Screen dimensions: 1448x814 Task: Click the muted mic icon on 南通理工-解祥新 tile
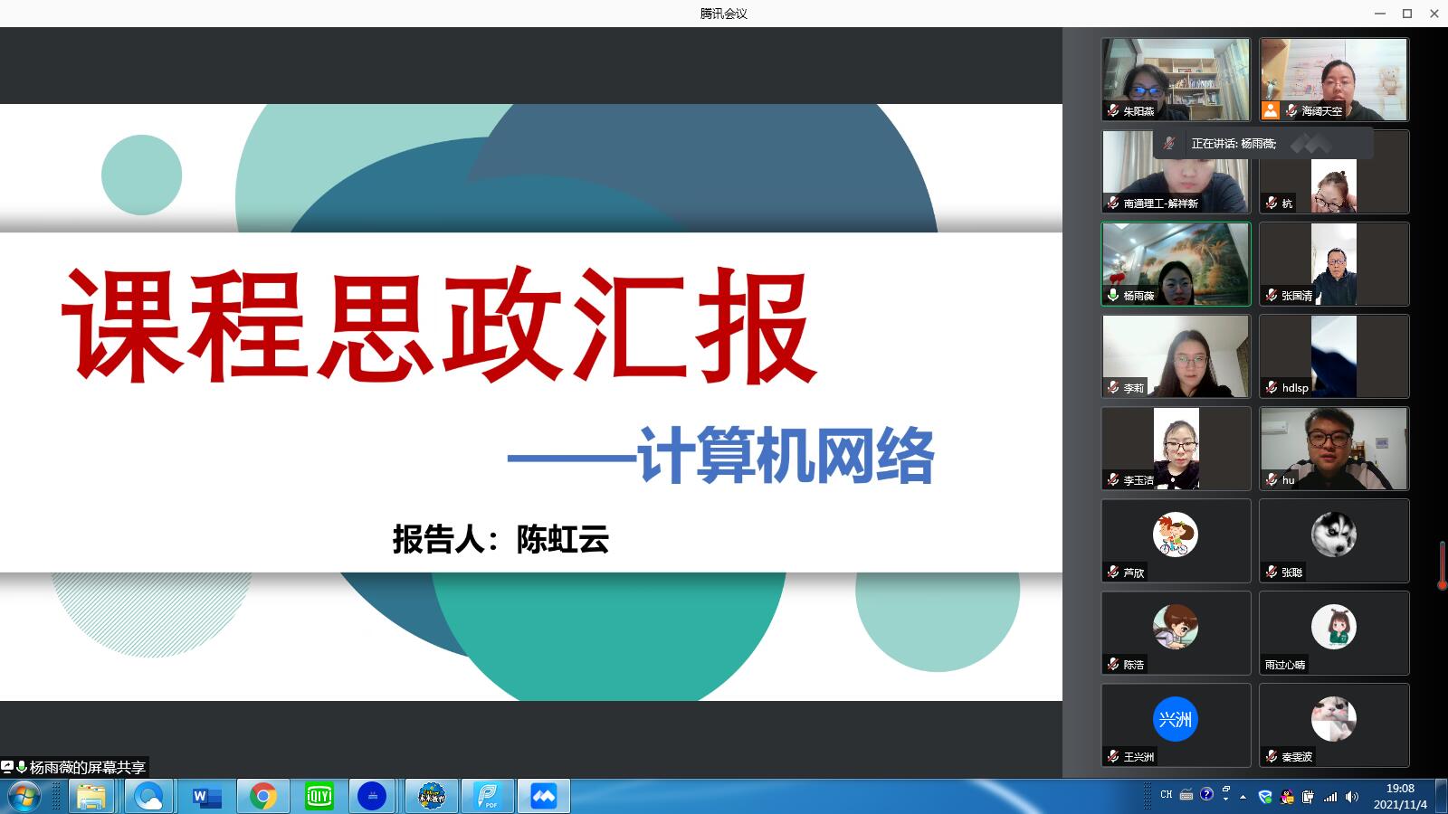[x=1113, y=203]
